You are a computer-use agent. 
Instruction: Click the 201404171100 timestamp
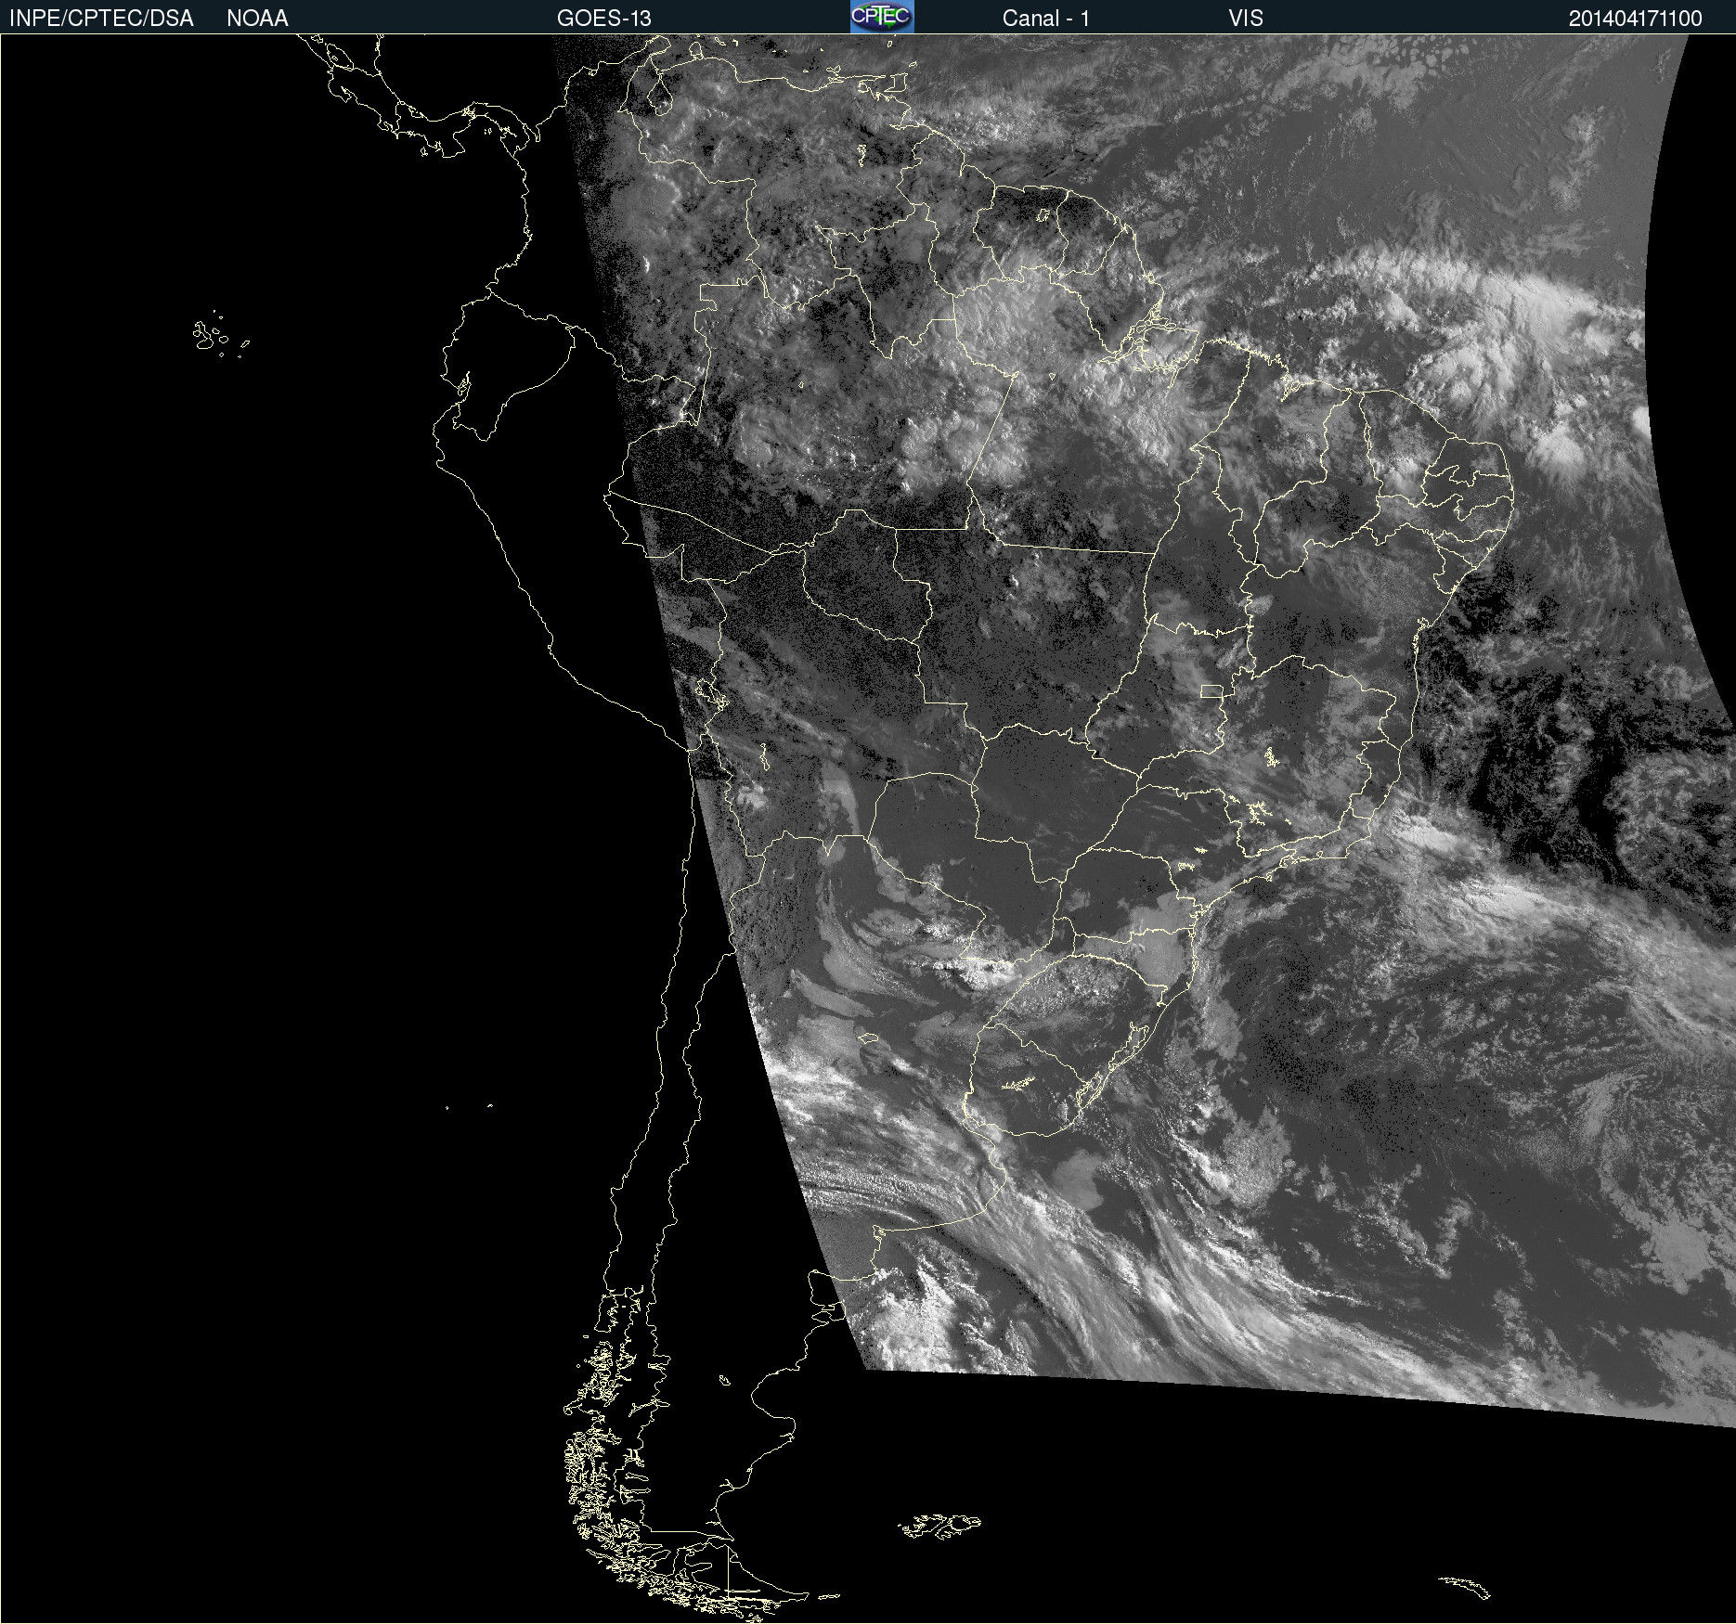point(1635,19)
